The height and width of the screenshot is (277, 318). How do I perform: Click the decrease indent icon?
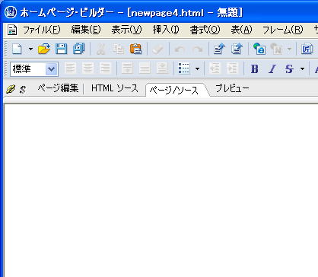coord(215,68)
